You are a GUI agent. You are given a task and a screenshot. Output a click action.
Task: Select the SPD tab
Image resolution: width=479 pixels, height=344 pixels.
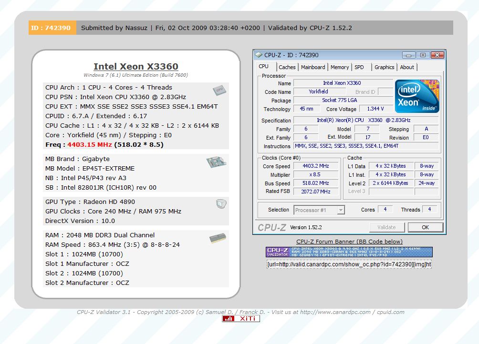[x=359, y=67]
